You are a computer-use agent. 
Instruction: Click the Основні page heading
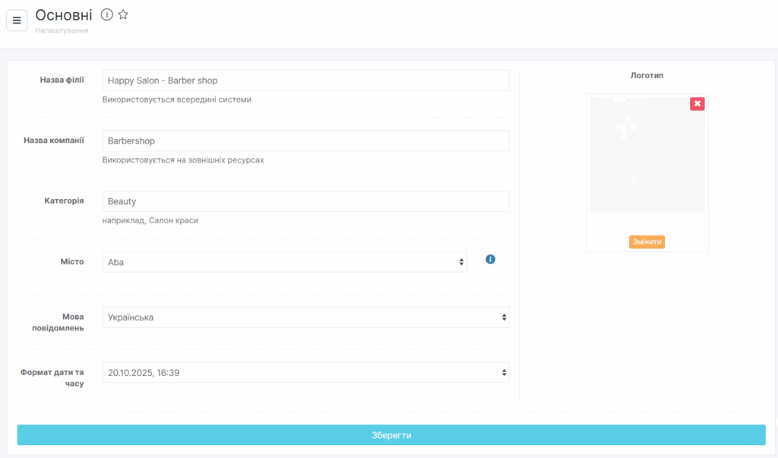[64, 15]
